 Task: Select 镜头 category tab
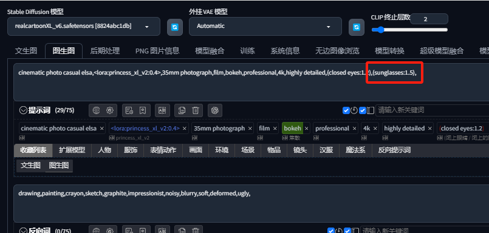pyautogui.click(x=300, y=150)
